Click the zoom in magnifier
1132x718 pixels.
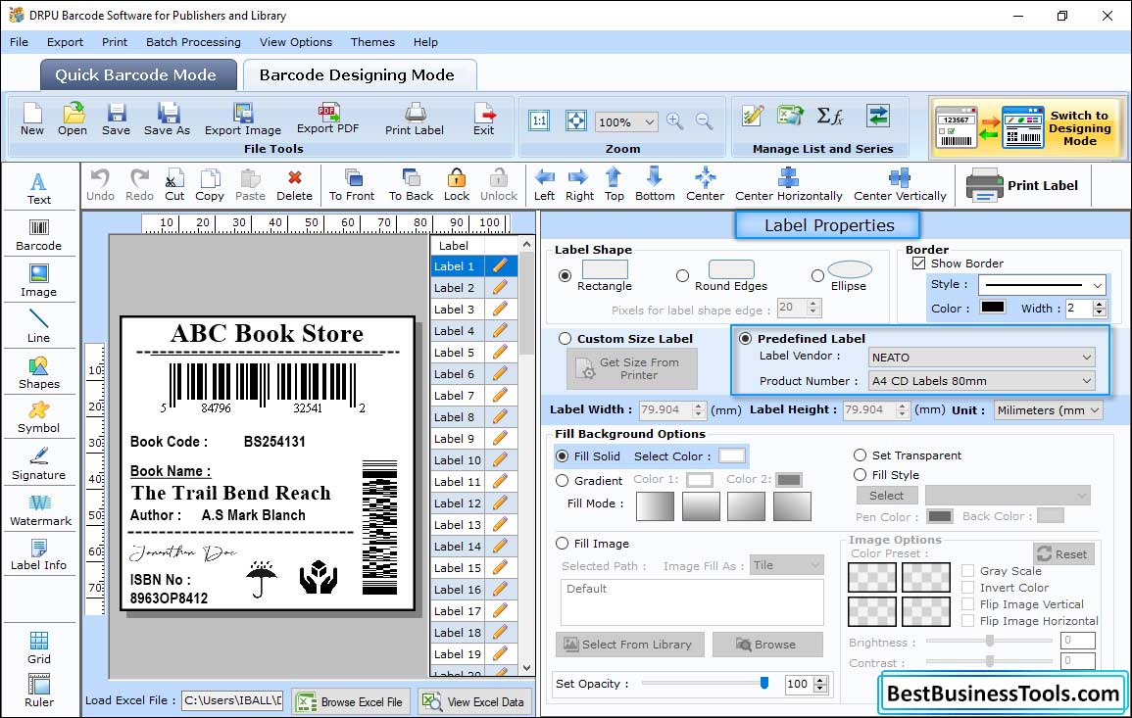click(x=675, y=121)
